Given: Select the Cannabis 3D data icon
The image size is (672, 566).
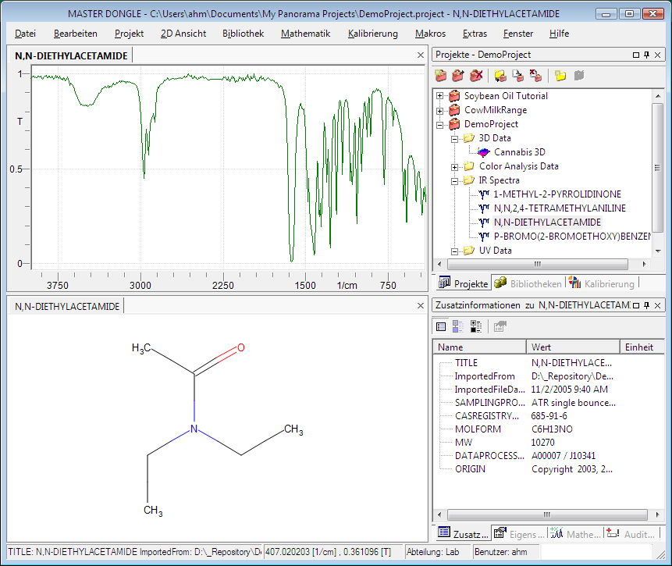Looking at the screenshot, I should pos(484,152).
